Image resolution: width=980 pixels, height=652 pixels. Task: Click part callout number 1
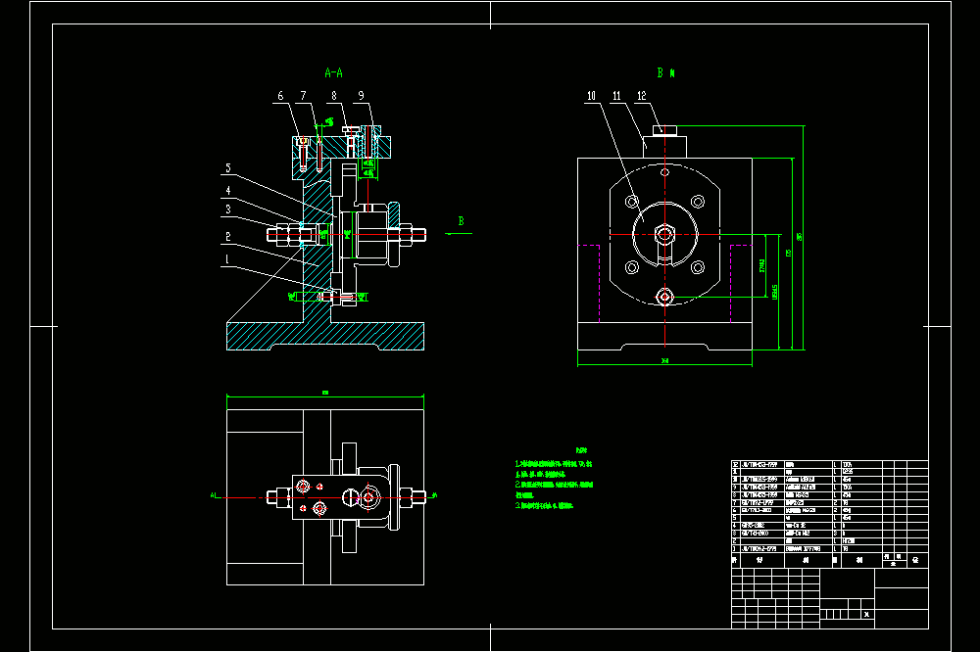click(x=227, y=259)
